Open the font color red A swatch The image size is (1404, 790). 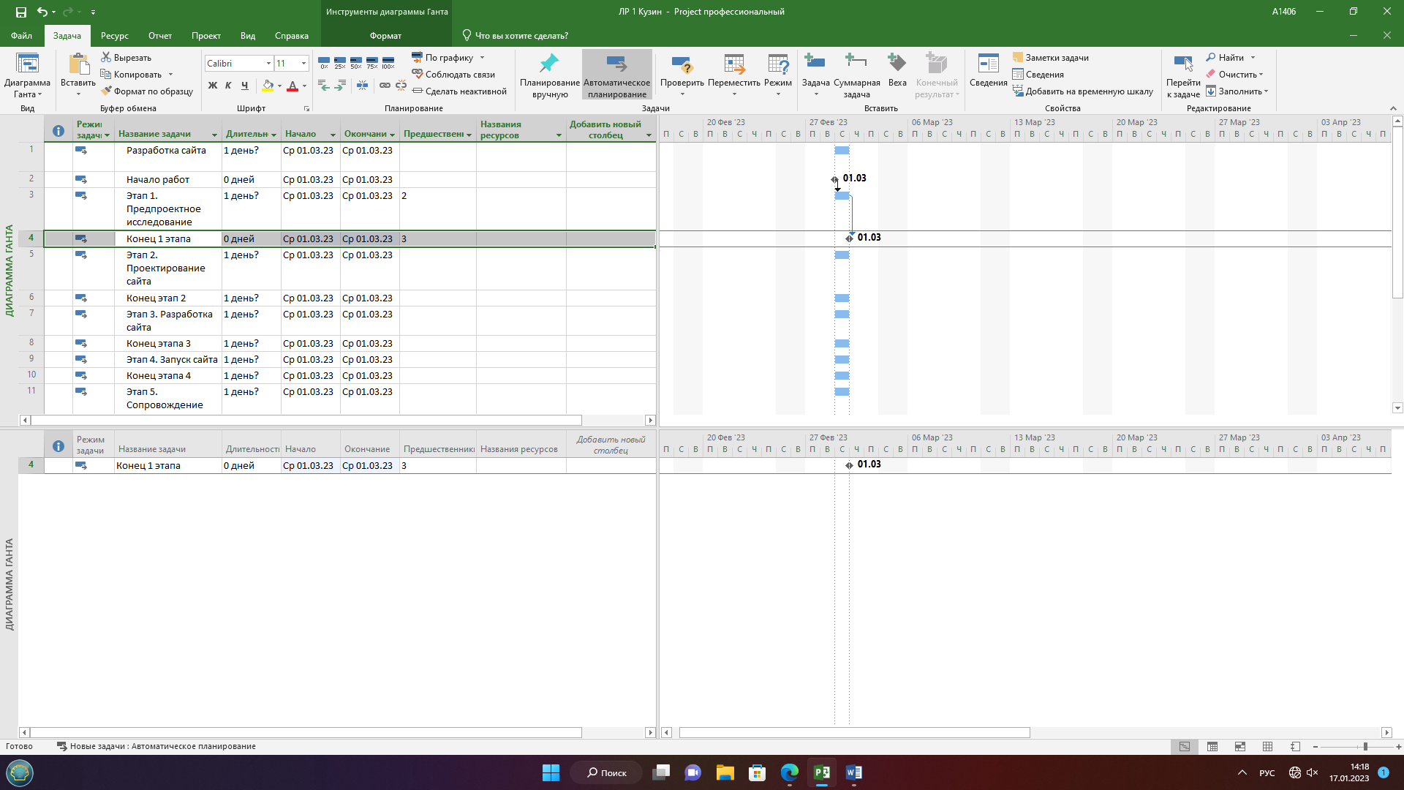292,86
